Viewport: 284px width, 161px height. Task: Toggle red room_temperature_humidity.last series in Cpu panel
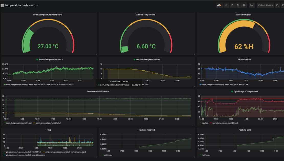pos(225,123)
